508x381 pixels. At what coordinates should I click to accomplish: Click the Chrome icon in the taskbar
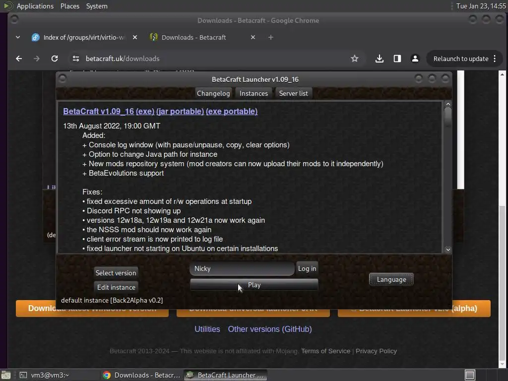[x=107, y=375]
